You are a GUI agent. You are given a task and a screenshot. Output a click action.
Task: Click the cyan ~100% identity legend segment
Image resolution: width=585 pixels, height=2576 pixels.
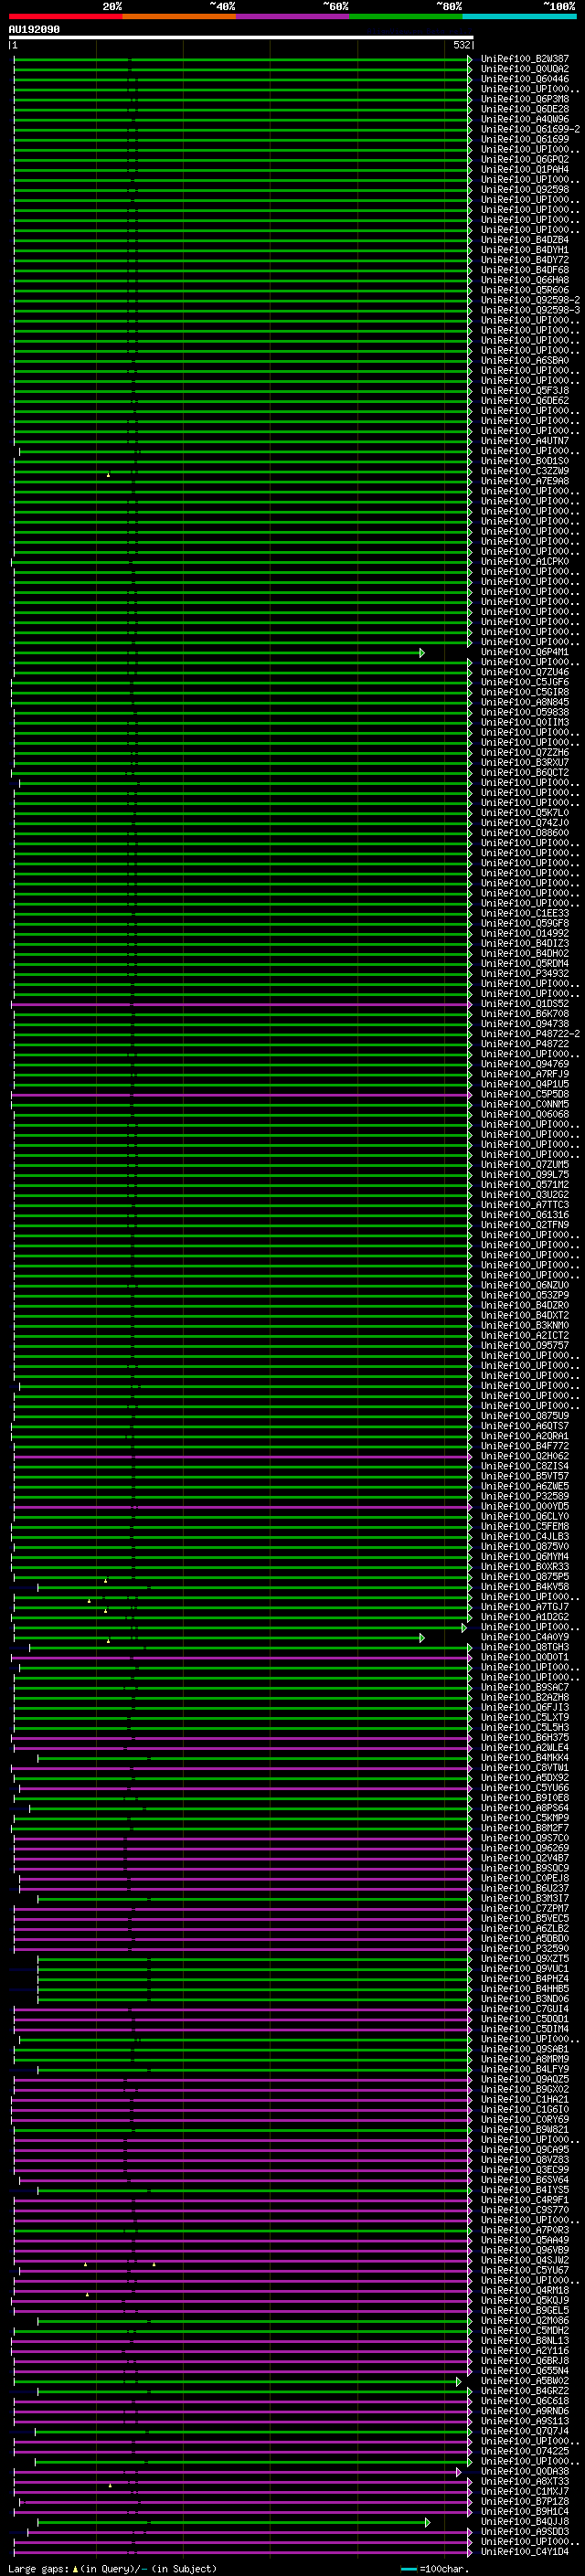(519, 16)
